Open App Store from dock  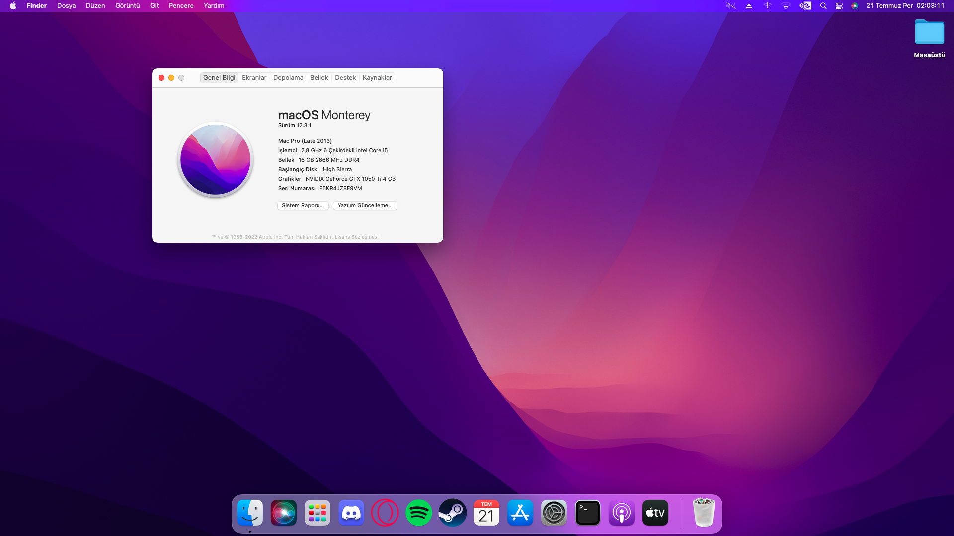pyautogui.click(x=520, y=513)
